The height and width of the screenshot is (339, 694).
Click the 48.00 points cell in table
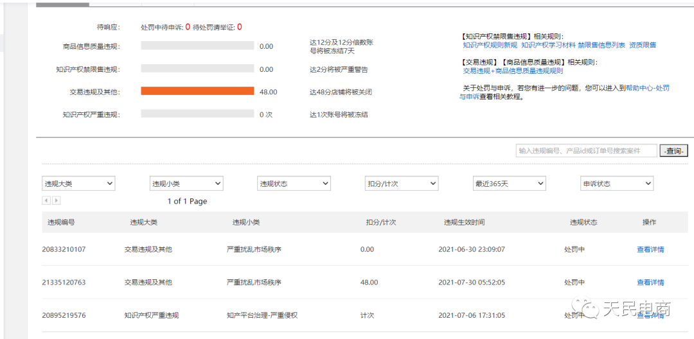coord(369,282)
